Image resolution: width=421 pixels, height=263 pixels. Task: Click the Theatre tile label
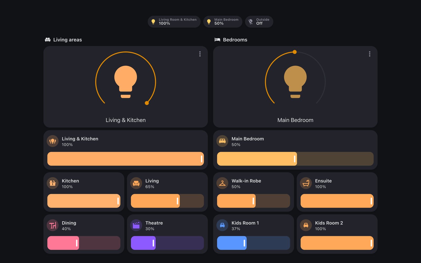[x=154, y=223]
